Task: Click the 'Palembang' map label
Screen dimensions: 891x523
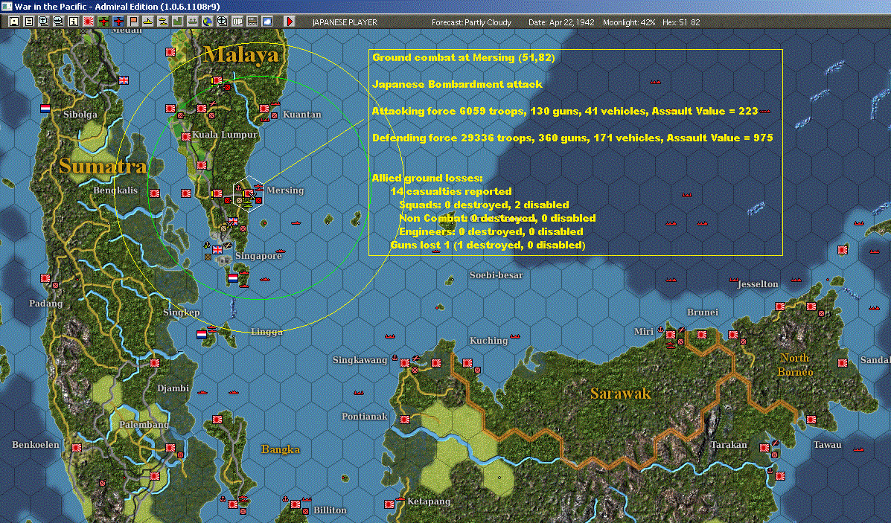Action: 144,424
